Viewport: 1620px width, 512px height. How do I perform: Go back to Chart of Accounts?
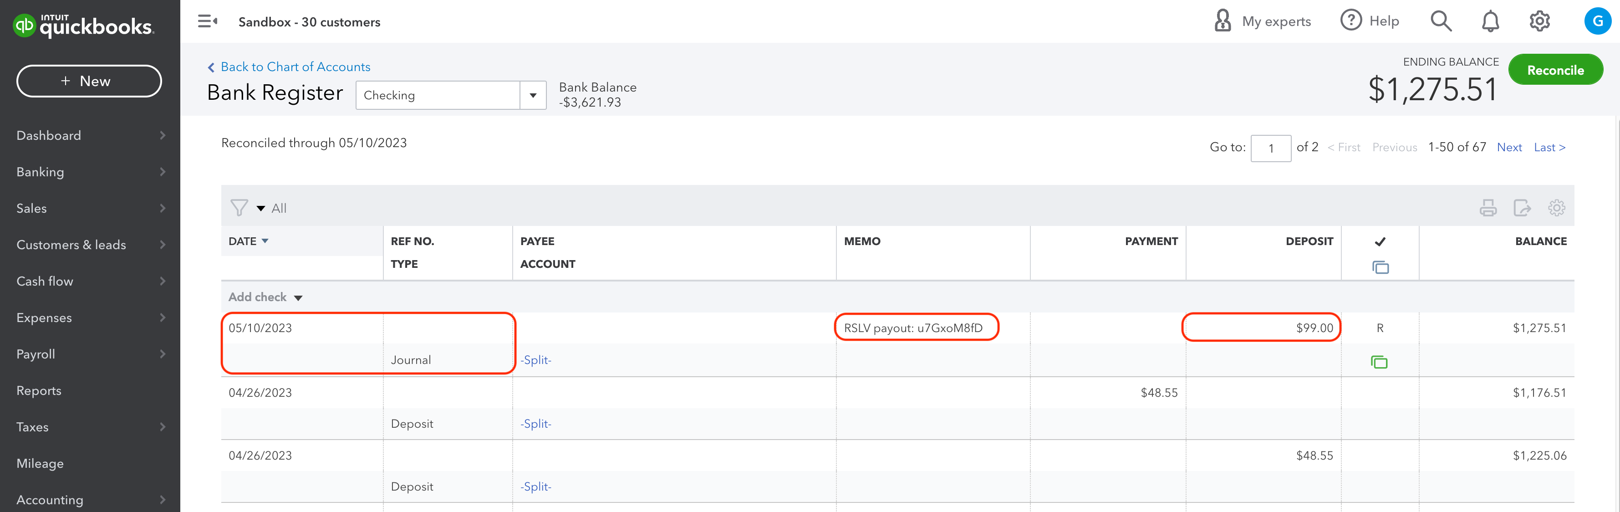tap(295, 67)
